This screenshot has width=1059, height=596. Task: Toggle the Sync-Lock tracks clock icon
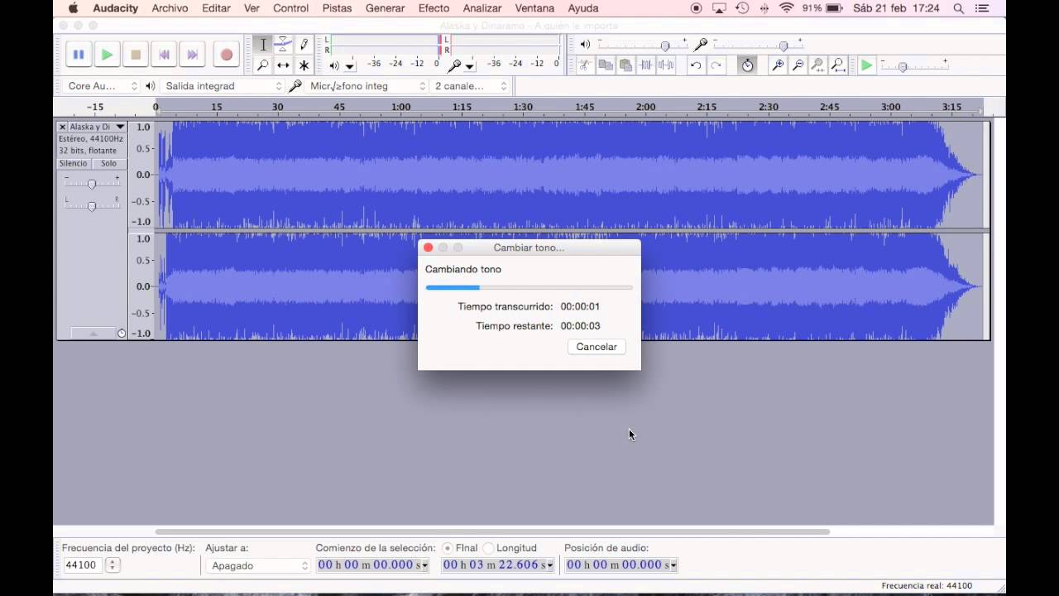tap(747, 65)
